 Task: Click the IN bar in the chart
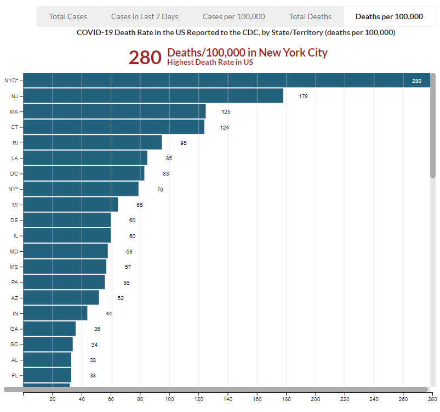pyautogui.click(x=55, y=313)
